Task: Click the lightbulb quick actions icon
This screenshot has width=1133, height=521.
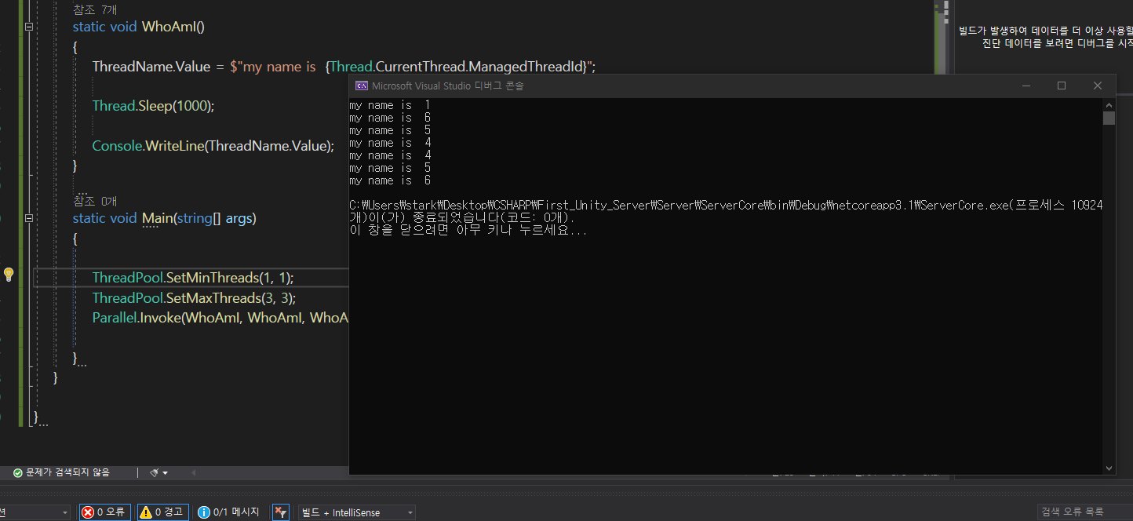Action: (x=9, y=274)
